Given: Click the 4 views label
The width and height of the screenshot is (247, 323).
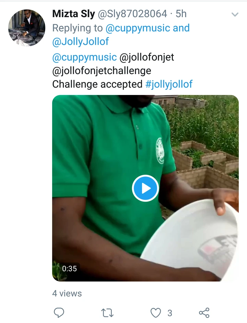Looking at the screenshot, I should tap(67, 294).
